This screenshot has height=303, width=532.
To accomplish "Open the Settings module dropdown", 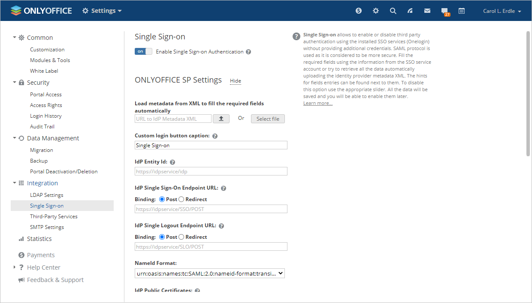I will 102,11.
